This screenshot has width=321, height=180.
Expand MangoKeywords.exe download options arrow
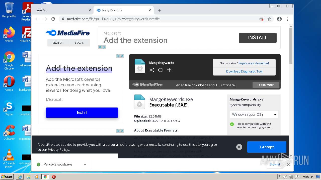85,164
